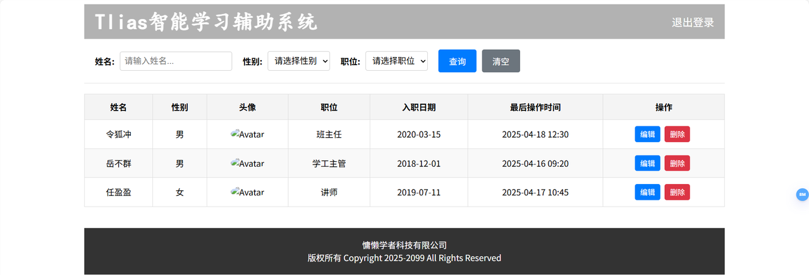Click the 性别 column header
This screenshot has height=275, width=809.
tap(179, 107)
